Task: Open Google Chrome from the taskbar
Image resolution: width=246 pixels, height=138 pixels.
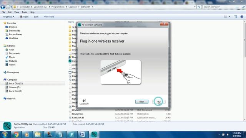Action: point(16,135)
